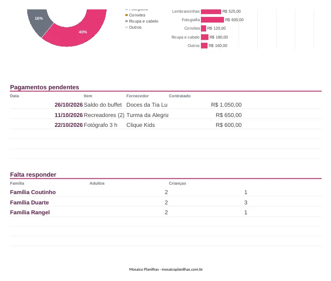Screen dimensions: 331x281
Task: Click the Item column header
Action: point(88,96)
